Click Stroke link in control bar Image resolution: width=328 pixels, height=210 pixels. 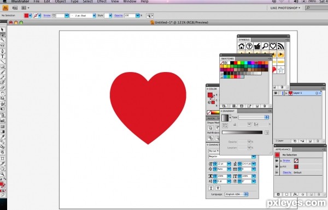pos(47,15)
